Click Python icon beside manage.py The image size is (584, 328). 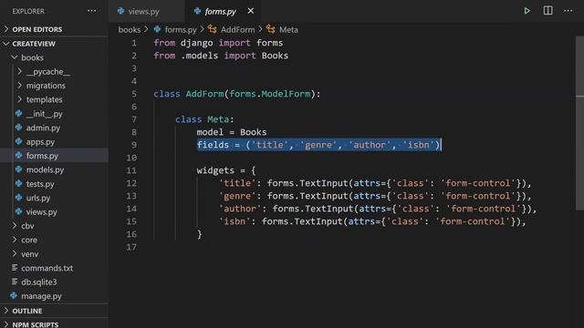click(x=14, y=295)
